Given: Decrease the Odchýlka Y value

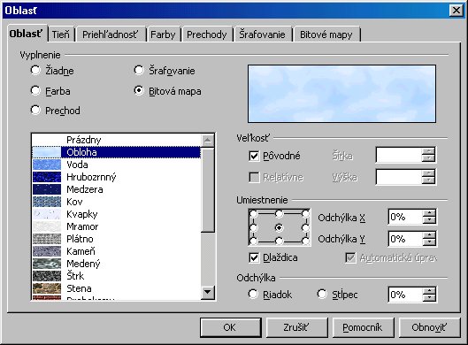Looking at the screenshot, I should [429, 242].
